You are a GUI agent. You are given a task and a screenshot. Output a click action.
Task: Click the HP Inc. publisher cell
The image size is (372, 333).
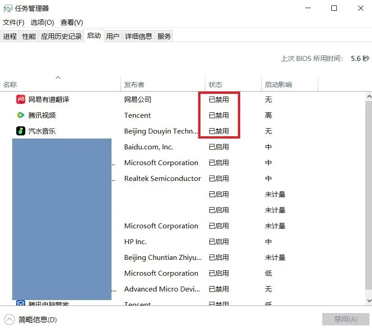pyautogui.click(x=135, y=242)
